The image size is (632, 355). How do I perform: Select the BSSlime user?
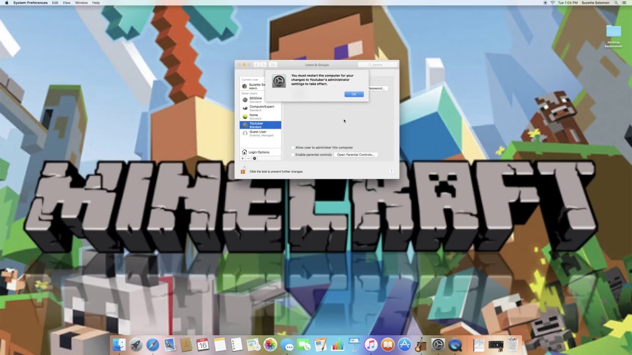(260, 100)
